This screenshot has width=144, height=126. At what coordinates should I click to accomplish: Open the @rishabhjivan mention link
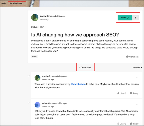78,84
